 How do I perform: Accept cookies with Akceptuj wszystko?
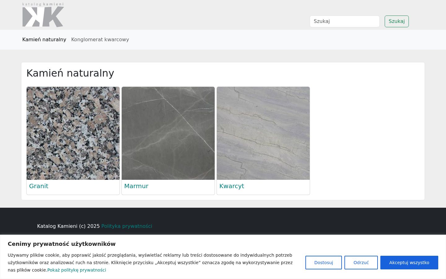click(409, 263)
